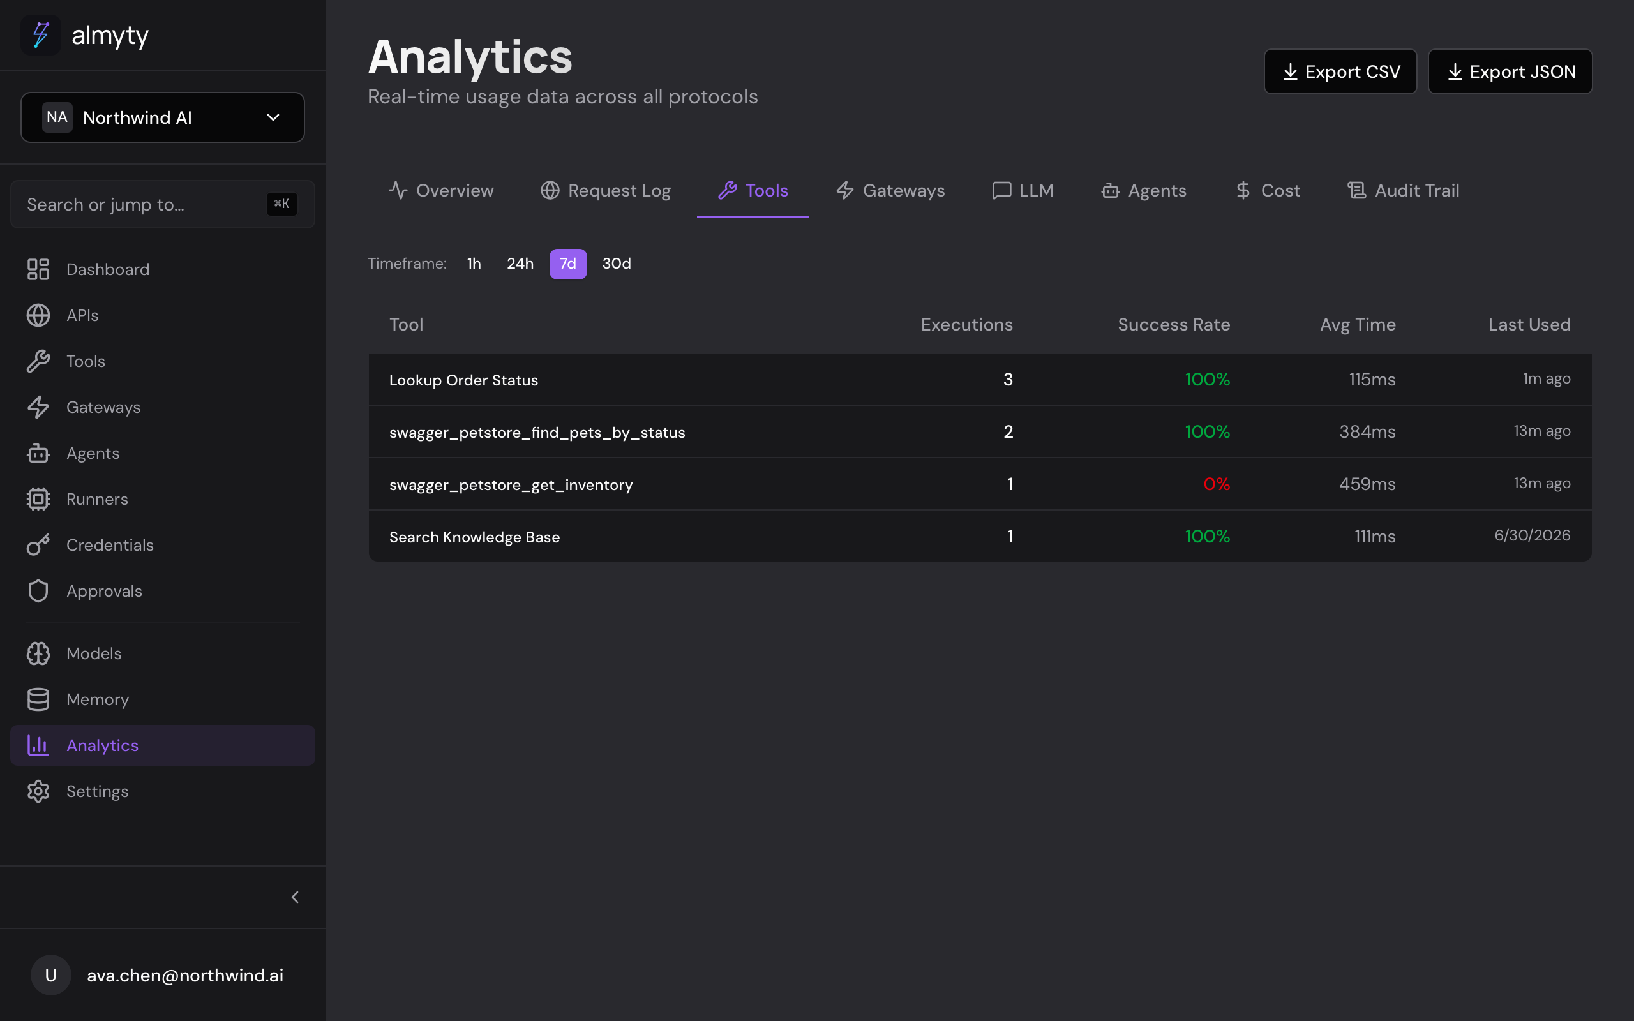This screenshot has width=1634, height=1021.
Task: Click the Dashboard grid icon in sidebar
Action: tap(38, 269)
